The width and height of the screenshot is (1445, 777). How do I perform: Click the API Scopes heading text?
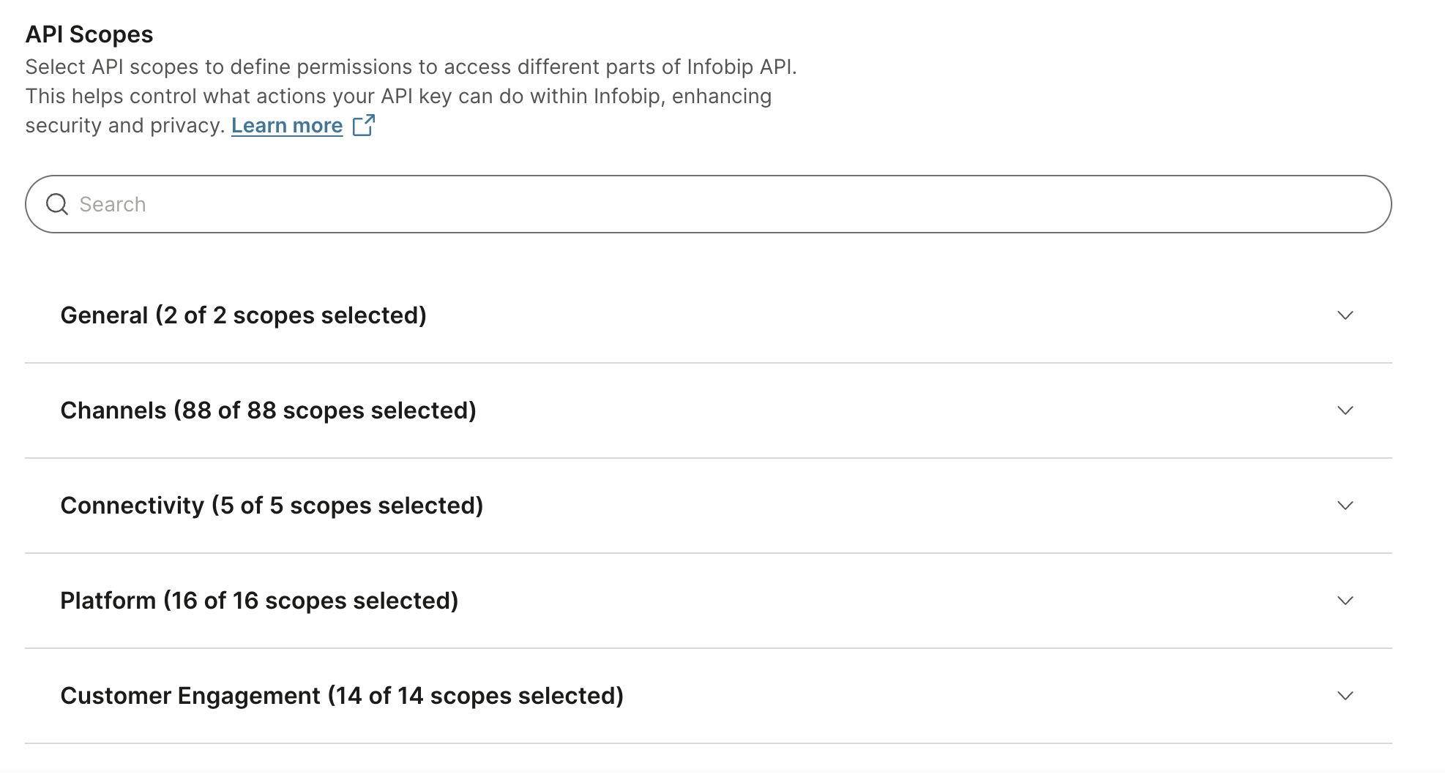89,34
